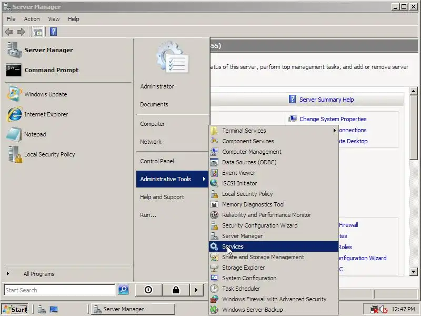
Task: Click the power button in the Start menu
Action: [x=148, y=290]
